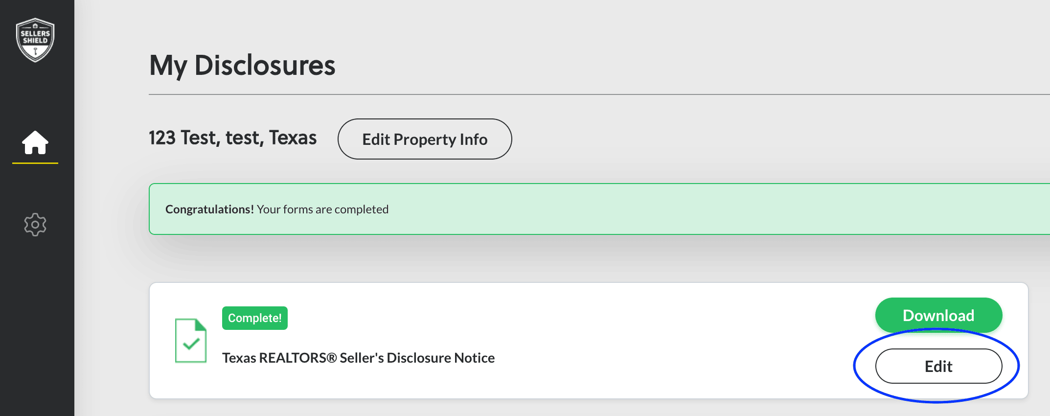
Task: Click the Edit button for the disclosure
Action: [938, 366]
